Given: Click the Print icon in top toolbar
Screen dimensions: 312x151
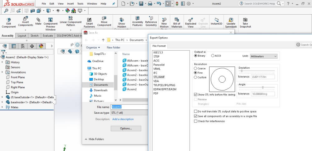Looking at the screenshot, I should [150, 3].
